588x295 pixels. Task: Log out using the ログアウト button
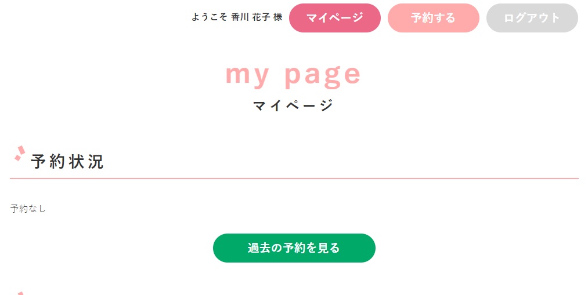point(532,18)
